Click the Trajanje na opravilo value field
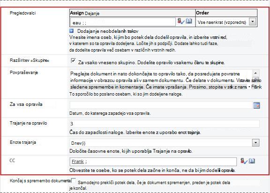This screenshot has width=270, height=193. [x=165, y=124]
